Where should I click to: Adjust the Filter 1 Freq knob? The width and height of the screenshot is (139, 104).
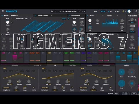[x=90, y=21]
